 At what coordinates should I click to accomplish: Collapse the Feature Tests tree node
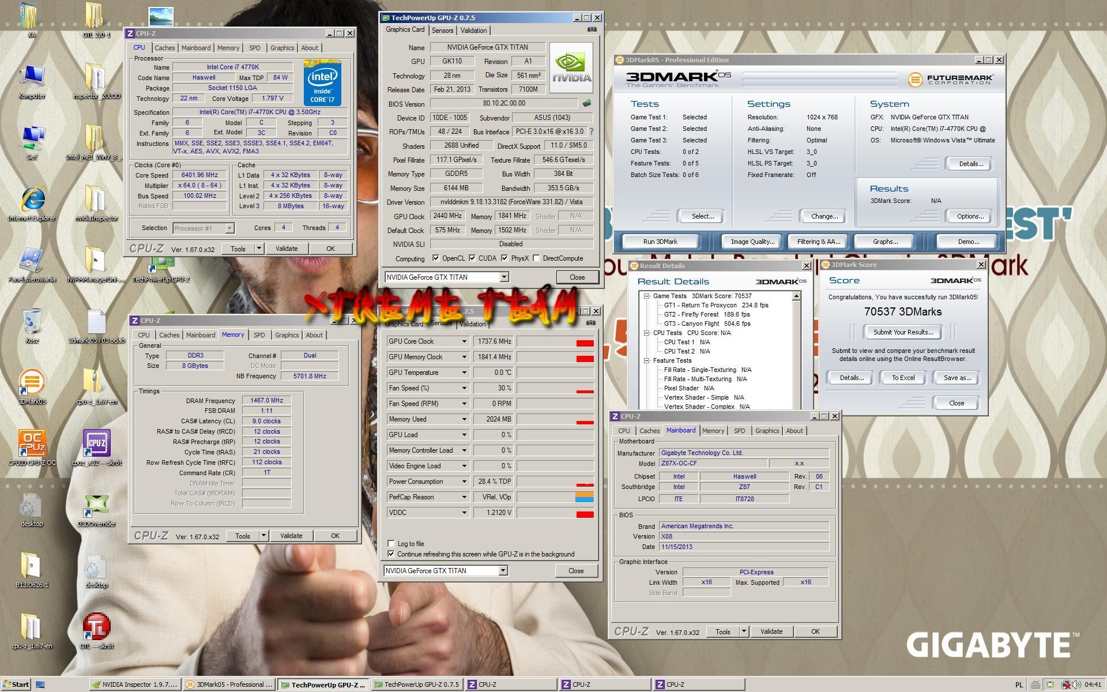click(647, 360)
